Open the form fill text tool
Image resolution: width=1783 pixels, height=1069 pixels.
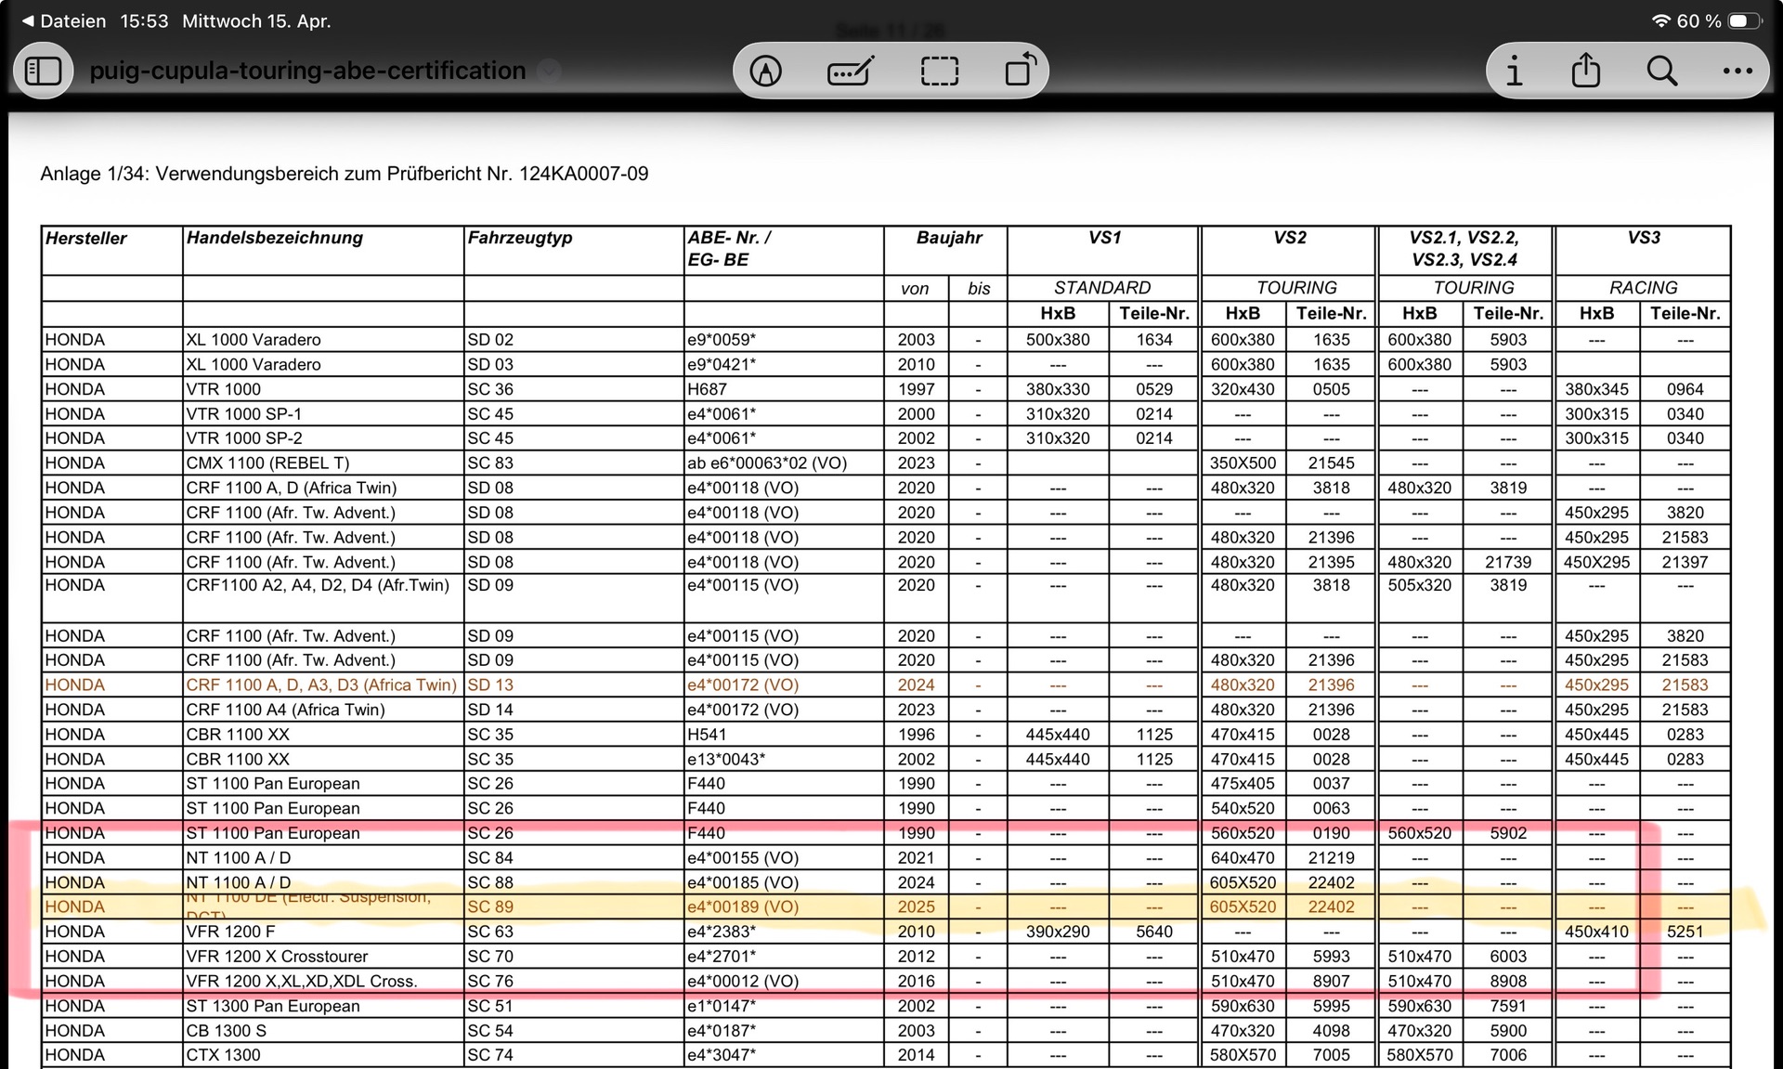point(850,71)
